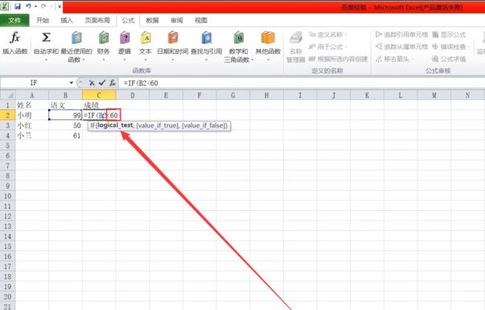Expand the Error Checking dropdown arrow

(x=470, y=47)
